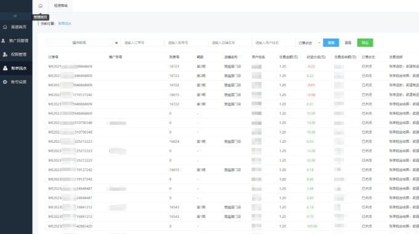Screen dimensions: 419x234
Task: Click the 推广账号 column header
Action: 115,57
